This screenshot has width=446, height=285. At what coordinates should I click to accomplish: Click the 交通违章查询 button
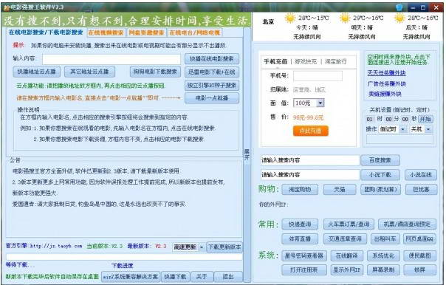coord(345,239)
